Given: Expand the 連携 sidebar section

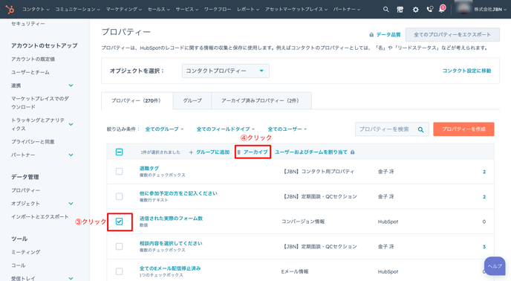Looking at the screenshot, I should tap(71, 85).
